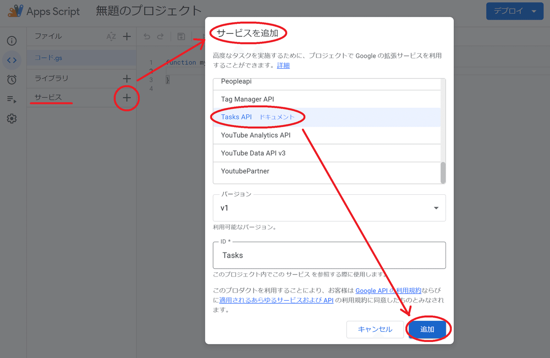
Task: Open the Triggers alarm clock icon
Action: coord(12,80)
